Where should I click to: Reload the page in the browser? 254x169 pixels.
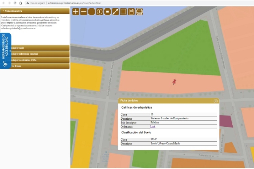[15, 3]
